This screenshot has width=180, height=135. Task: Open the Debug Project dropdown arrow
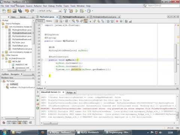click(x=85, y=11)
